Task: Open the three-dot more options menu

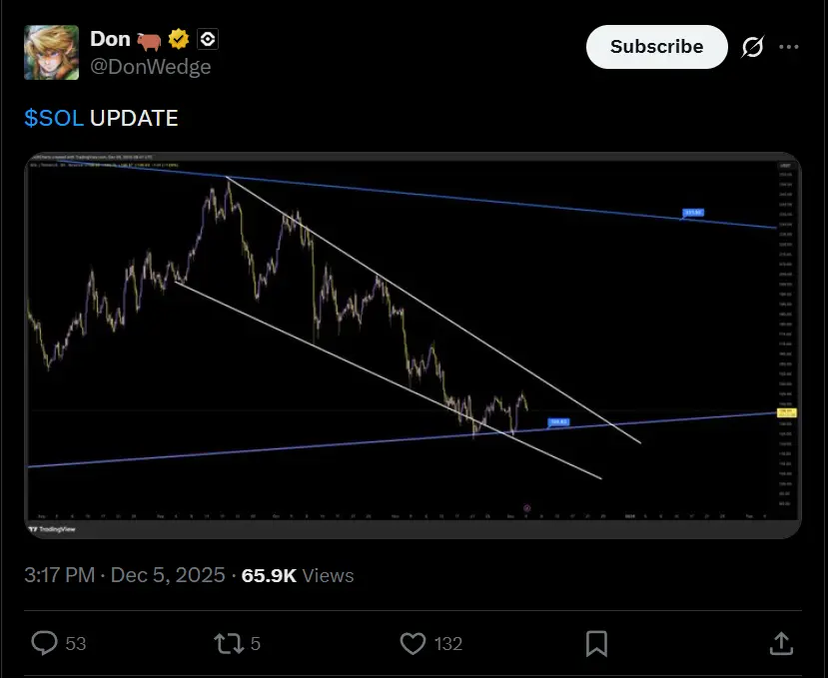Action: (x=789, y=47)
